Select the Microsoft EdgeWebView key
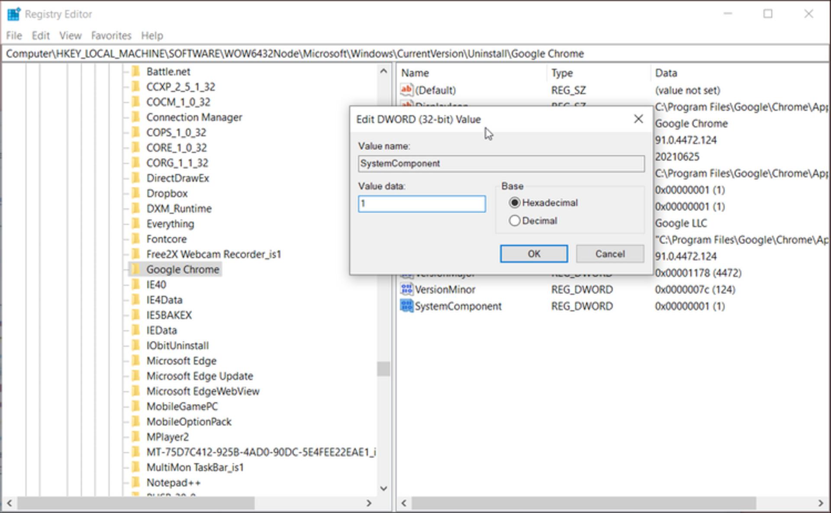The height and width of the screenshot is (513, 831). coord(203,391)
